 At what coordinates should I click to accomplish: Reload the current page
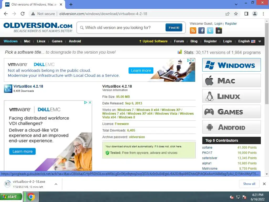pos(23,14)
